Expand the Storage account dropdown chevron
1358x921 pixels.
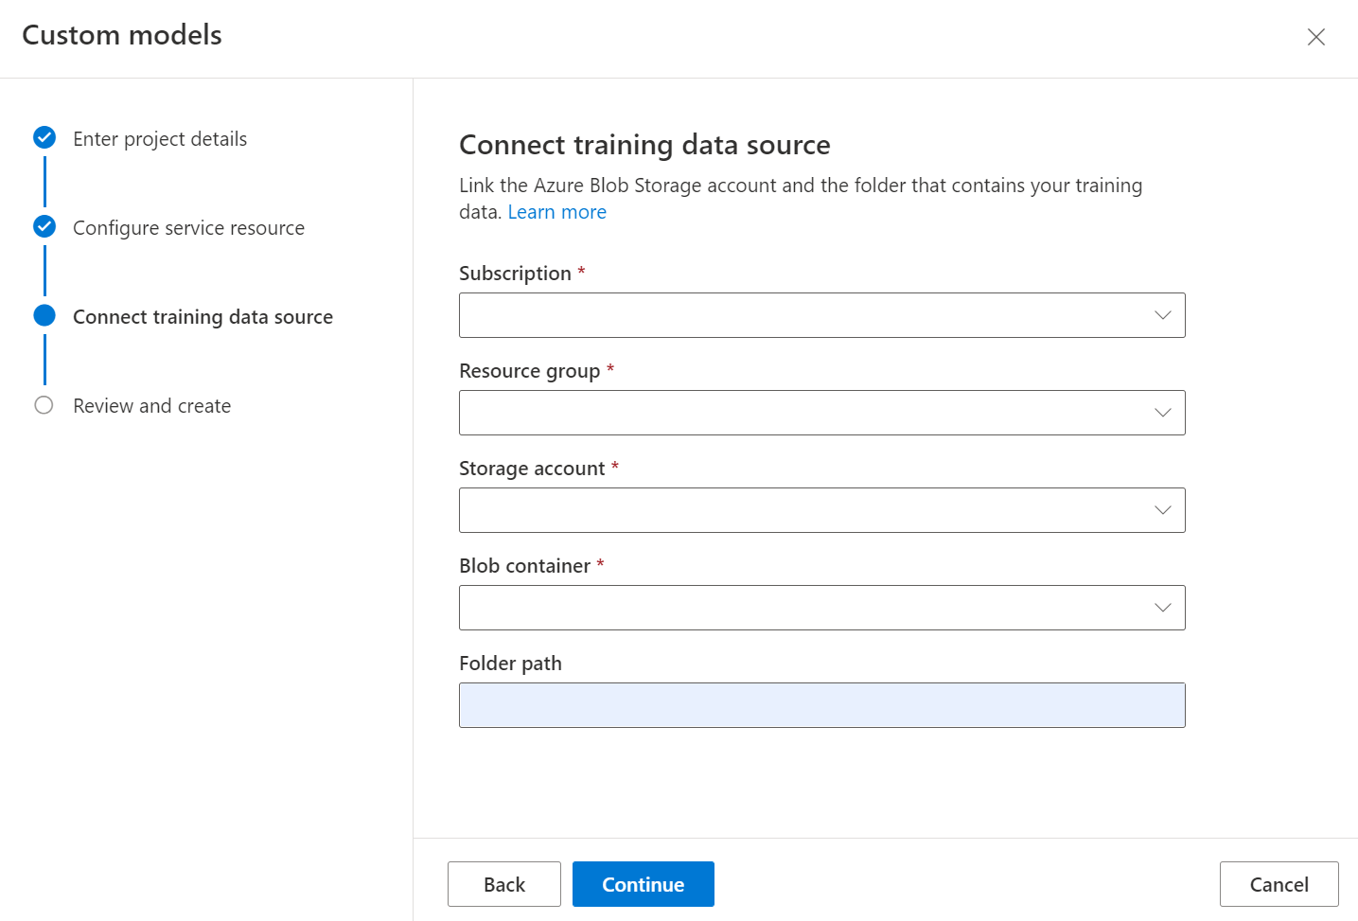click(x=1162, y=510)
